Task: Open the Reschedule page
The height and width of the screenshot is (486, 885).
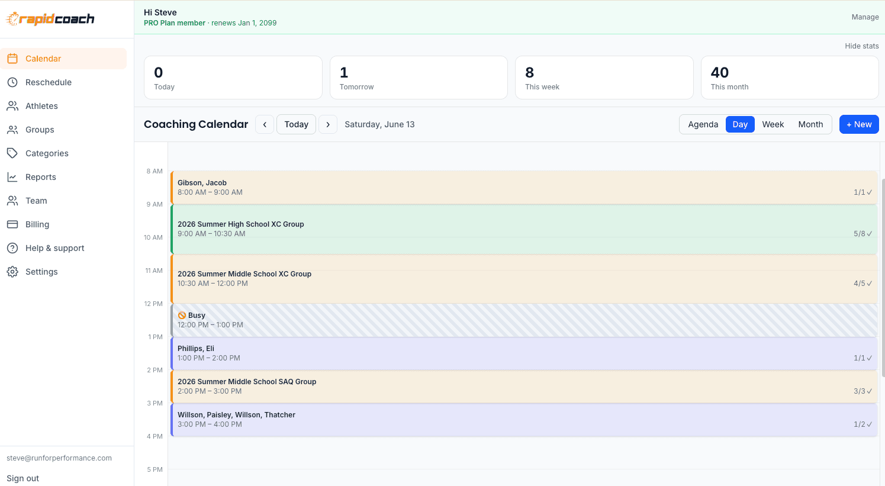Action: 63,82
